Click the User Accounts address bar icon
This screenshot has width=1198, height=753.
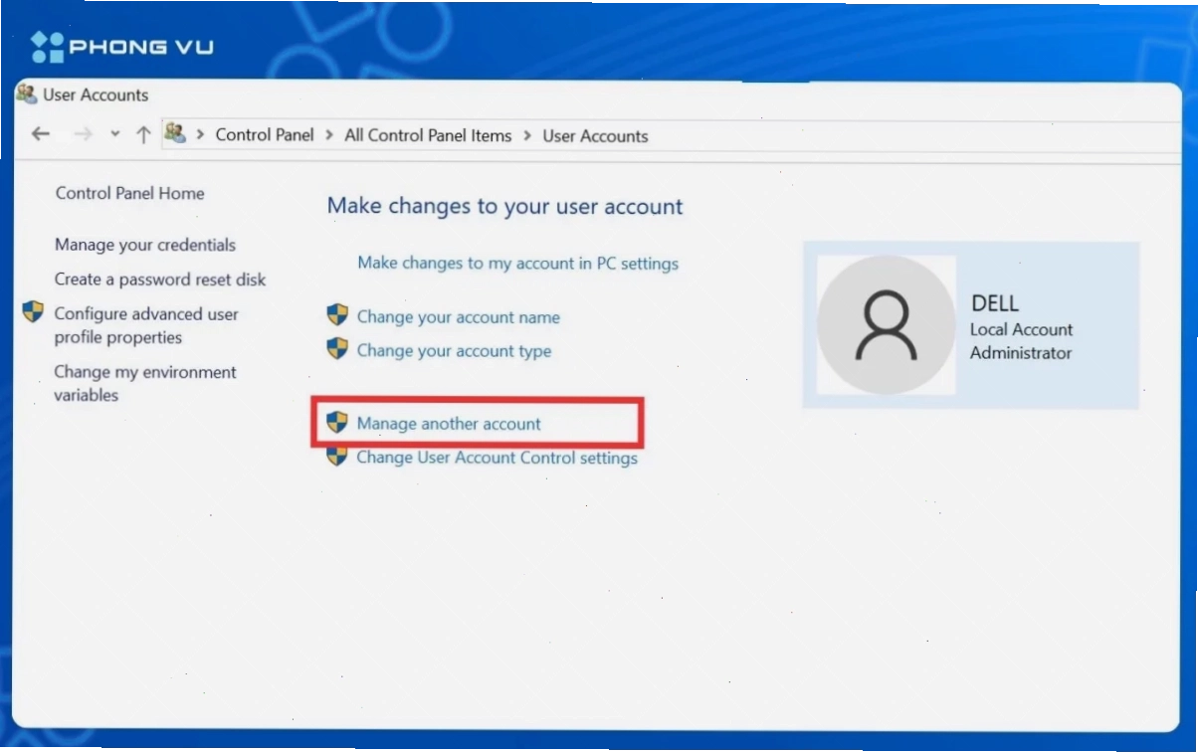(x=175, y=133)
